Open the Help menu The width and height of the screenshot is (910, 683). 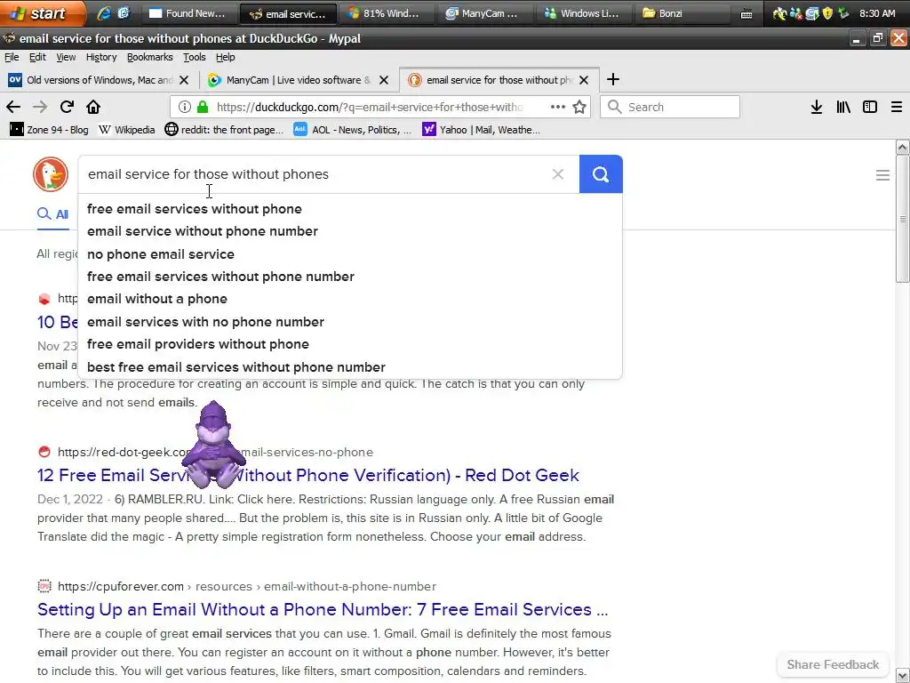pos(225,57)
